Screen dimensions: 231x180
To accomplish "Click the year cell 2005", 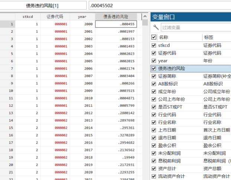I will point(82,61).
